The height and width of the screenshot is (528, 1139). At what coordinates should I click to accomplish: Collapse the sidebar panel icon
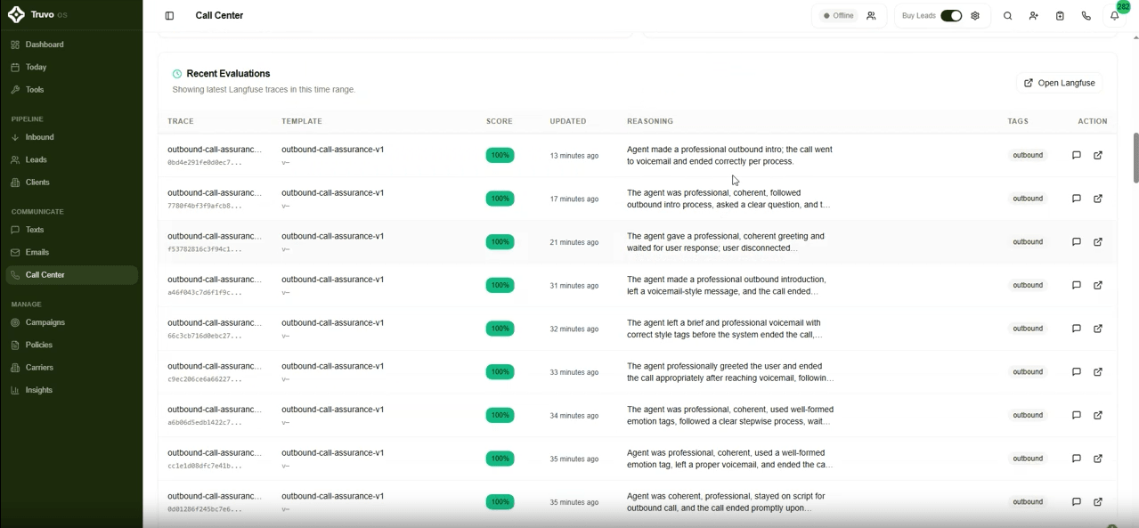coord(169,16)
